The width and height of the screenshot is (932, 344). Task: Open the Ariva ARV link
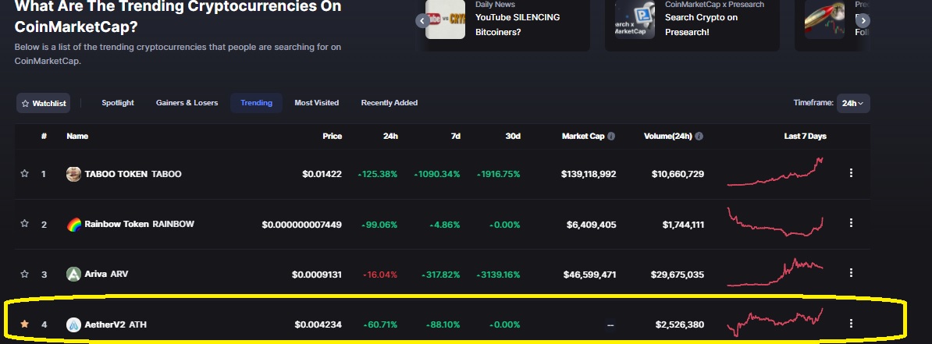pos(106,274)
